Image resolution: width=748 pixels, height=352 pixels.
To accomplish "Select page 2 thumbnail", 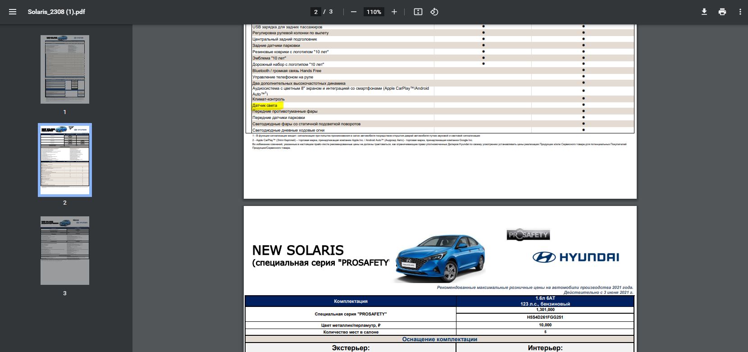I will click(65, 160).
